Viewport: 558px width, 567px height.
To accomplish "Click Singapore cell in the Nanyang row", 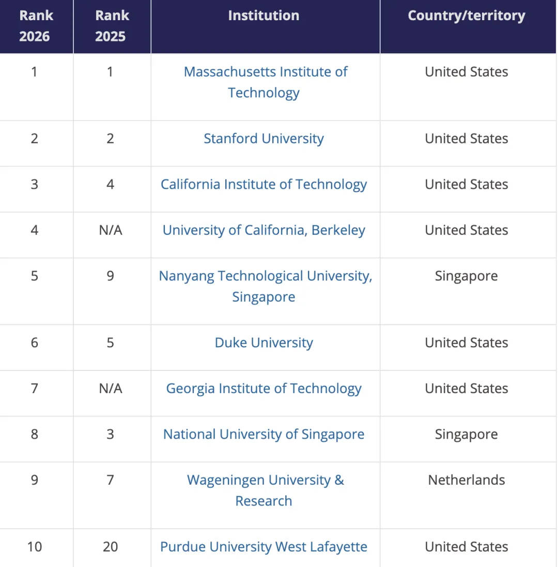I will tap(467, 276).
